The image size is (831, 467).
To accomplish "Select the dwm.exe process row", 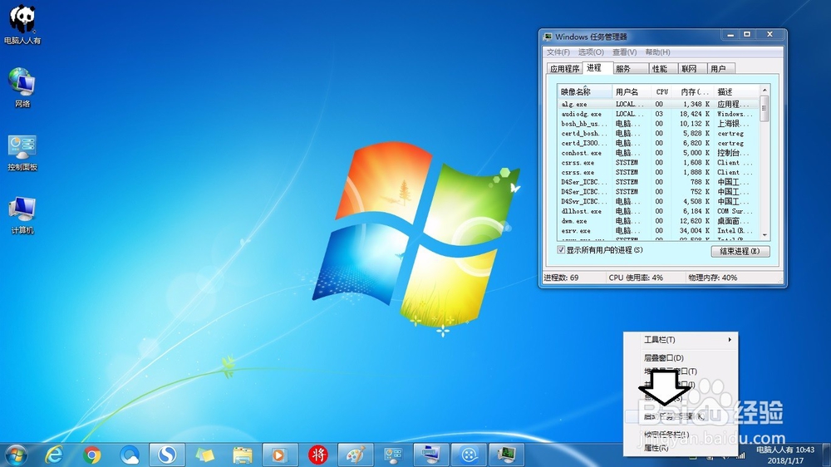I will point(659,221).
